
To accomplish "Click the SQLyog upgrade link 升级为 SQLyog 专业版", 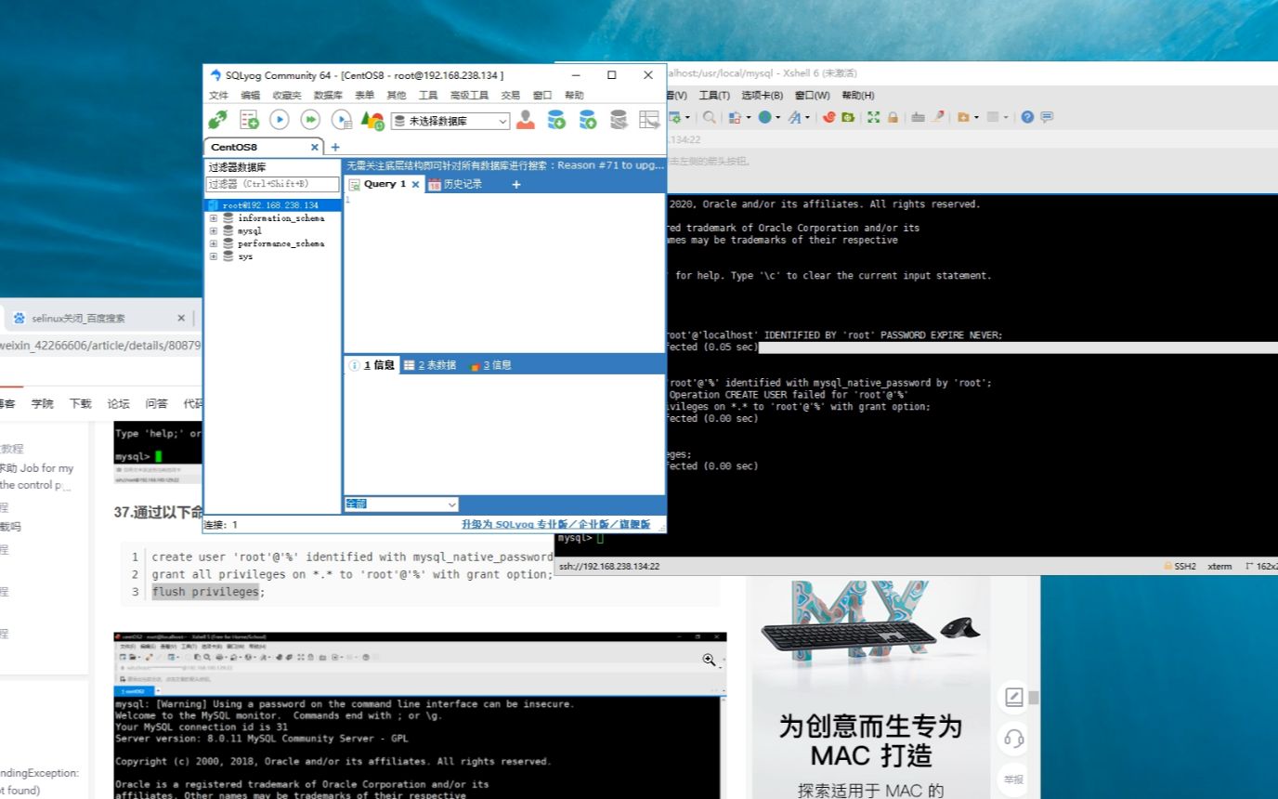I will (555, 524).
